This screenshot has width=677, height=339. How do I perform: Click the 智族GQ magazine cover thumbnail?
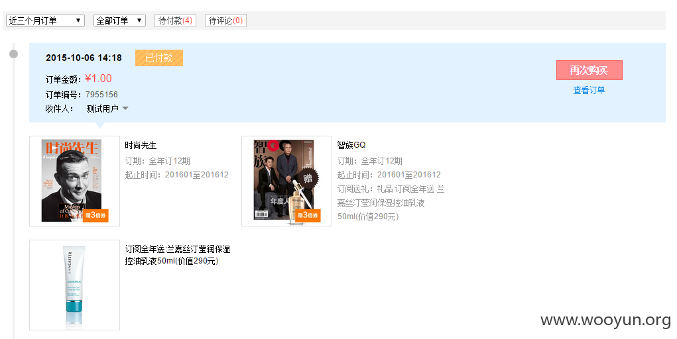click(286, 181)
